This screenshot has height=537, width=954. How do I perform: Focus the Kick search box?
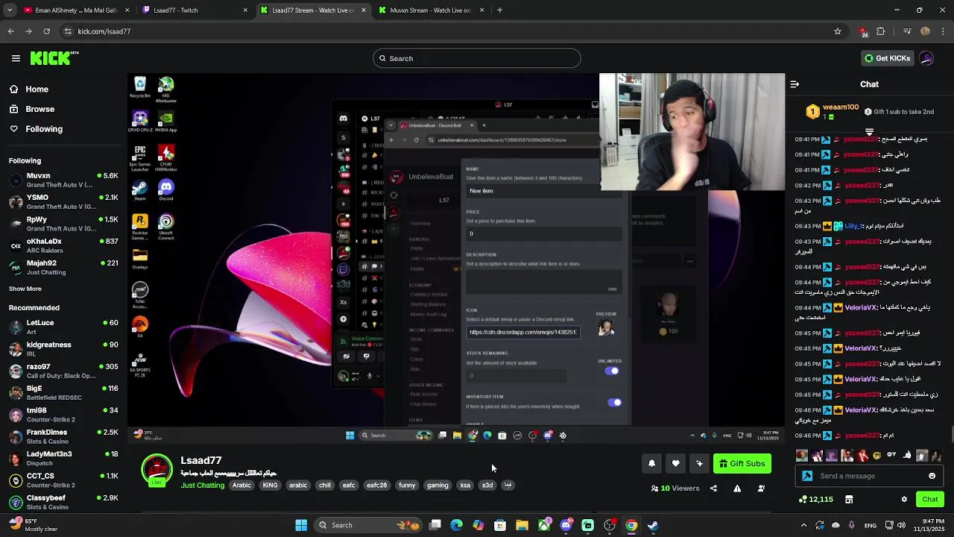coord(477,58)
